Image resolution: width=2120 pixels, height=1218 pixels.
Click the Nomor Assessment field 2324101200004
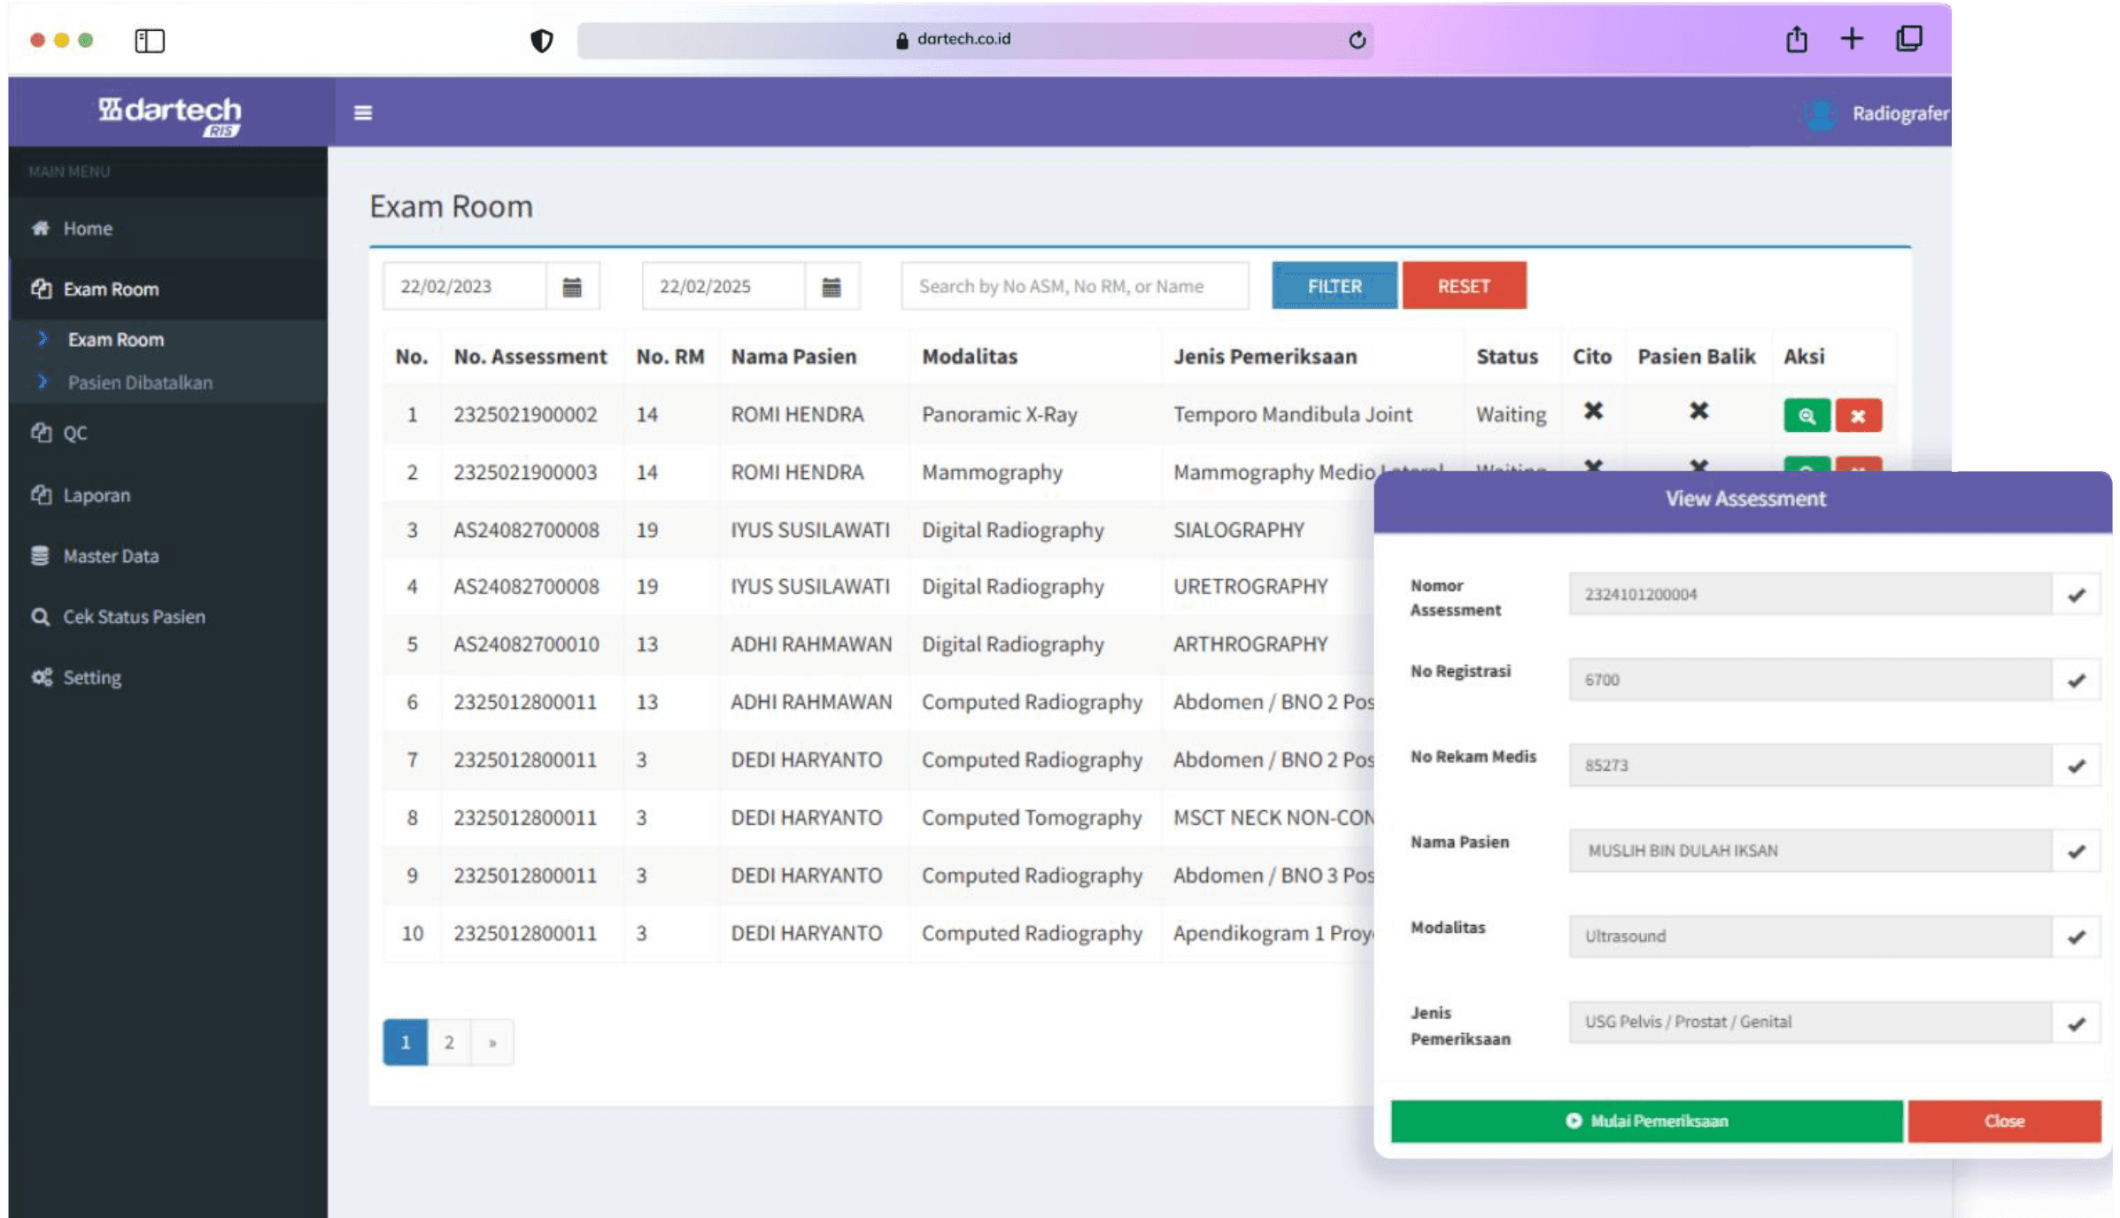pos(1810,595)
